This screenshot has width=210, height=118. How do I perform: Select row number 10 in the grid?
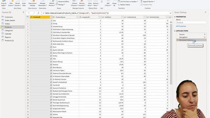(28, 47)
